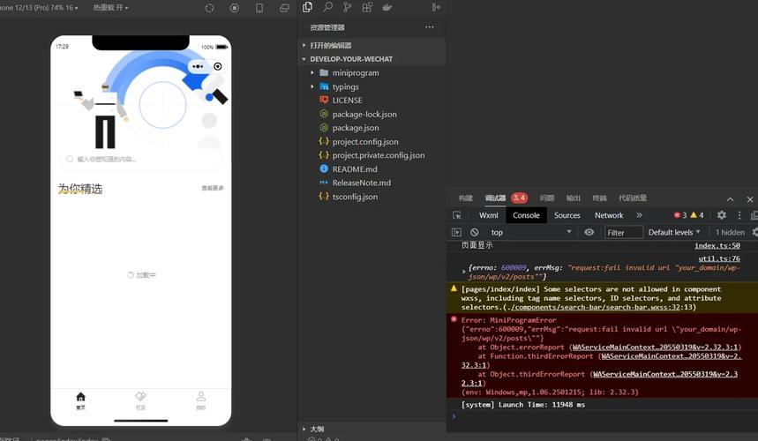Open the project.config.json file
Viewport: 758px width, 441px height.
365,141
